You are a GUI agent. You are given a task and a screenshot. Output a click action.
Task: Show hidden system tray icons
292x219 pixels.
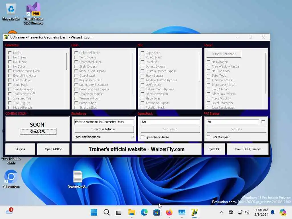click(222, 212)
